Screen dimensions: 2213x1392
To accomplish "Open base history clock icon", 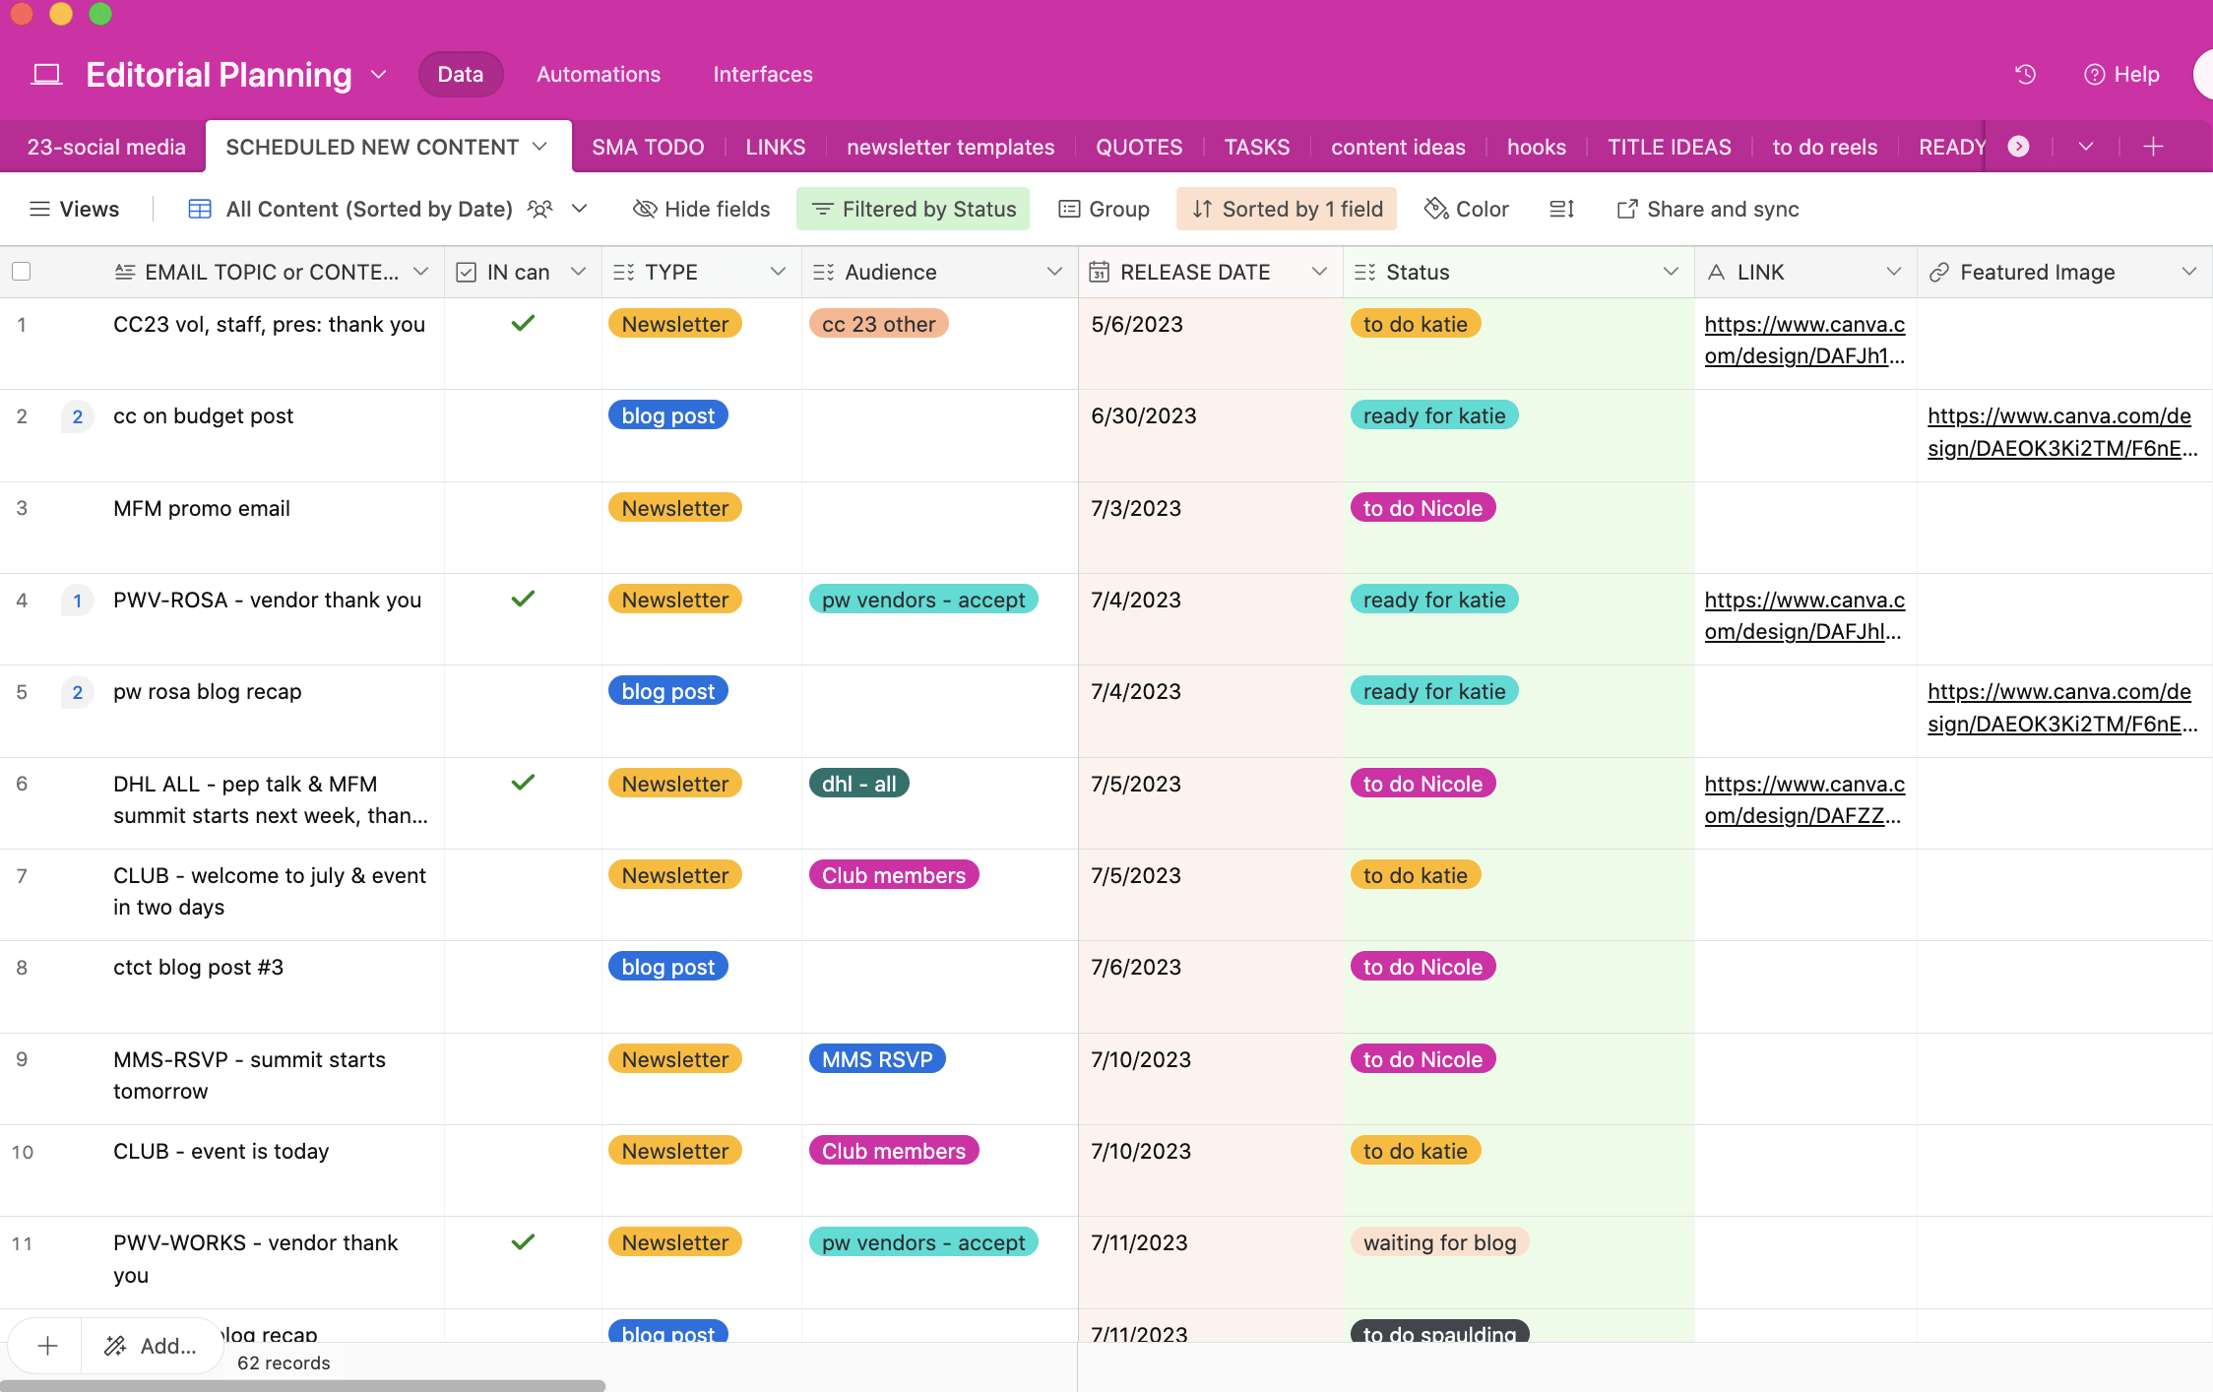I will (2025, 75).
